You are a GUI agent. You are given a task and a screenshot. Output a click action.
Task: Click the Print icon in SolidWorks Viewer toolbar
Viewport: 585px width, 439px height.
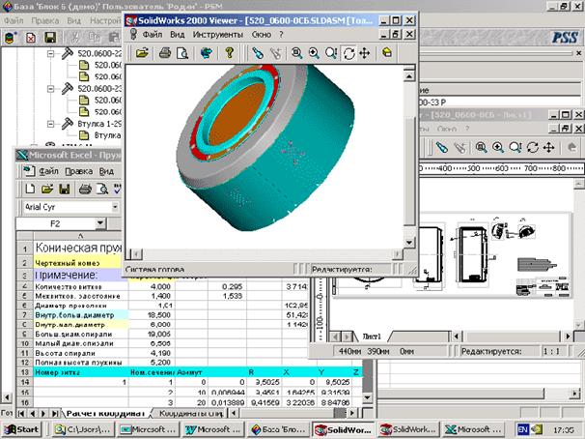point(165,53)
